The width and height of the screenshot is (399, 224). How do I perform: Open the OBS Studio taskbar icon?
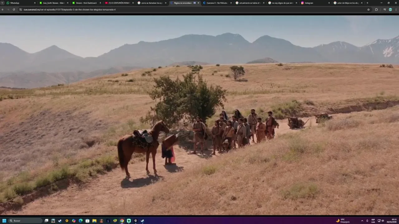pyautogui.click(x=136, y=221)
